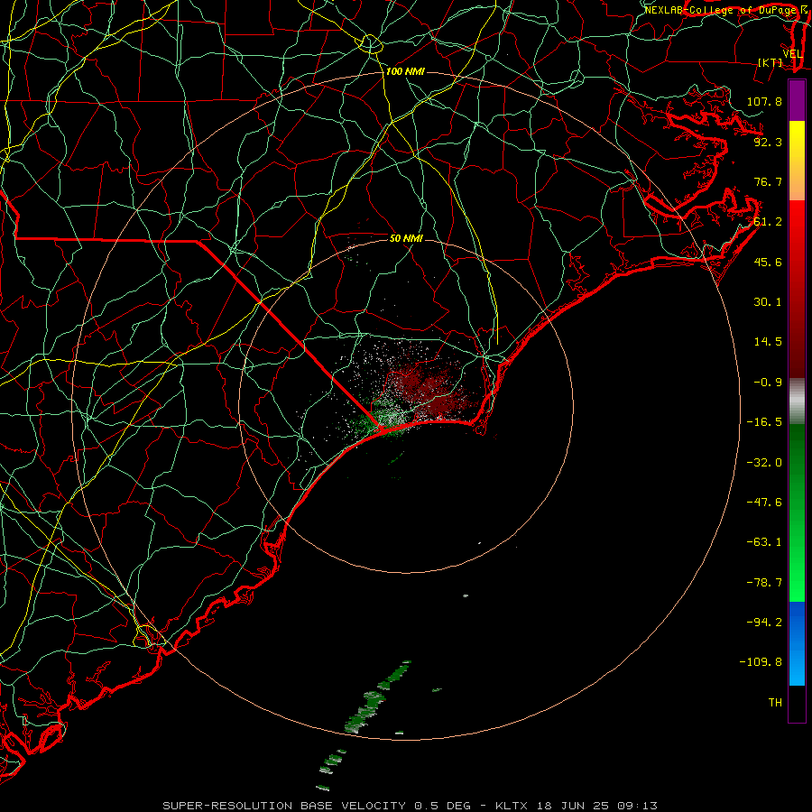This screenshot has height=812, width=812.
Task: Click the Super-Resolution Base Velocity caption
Action: [411, 806]
